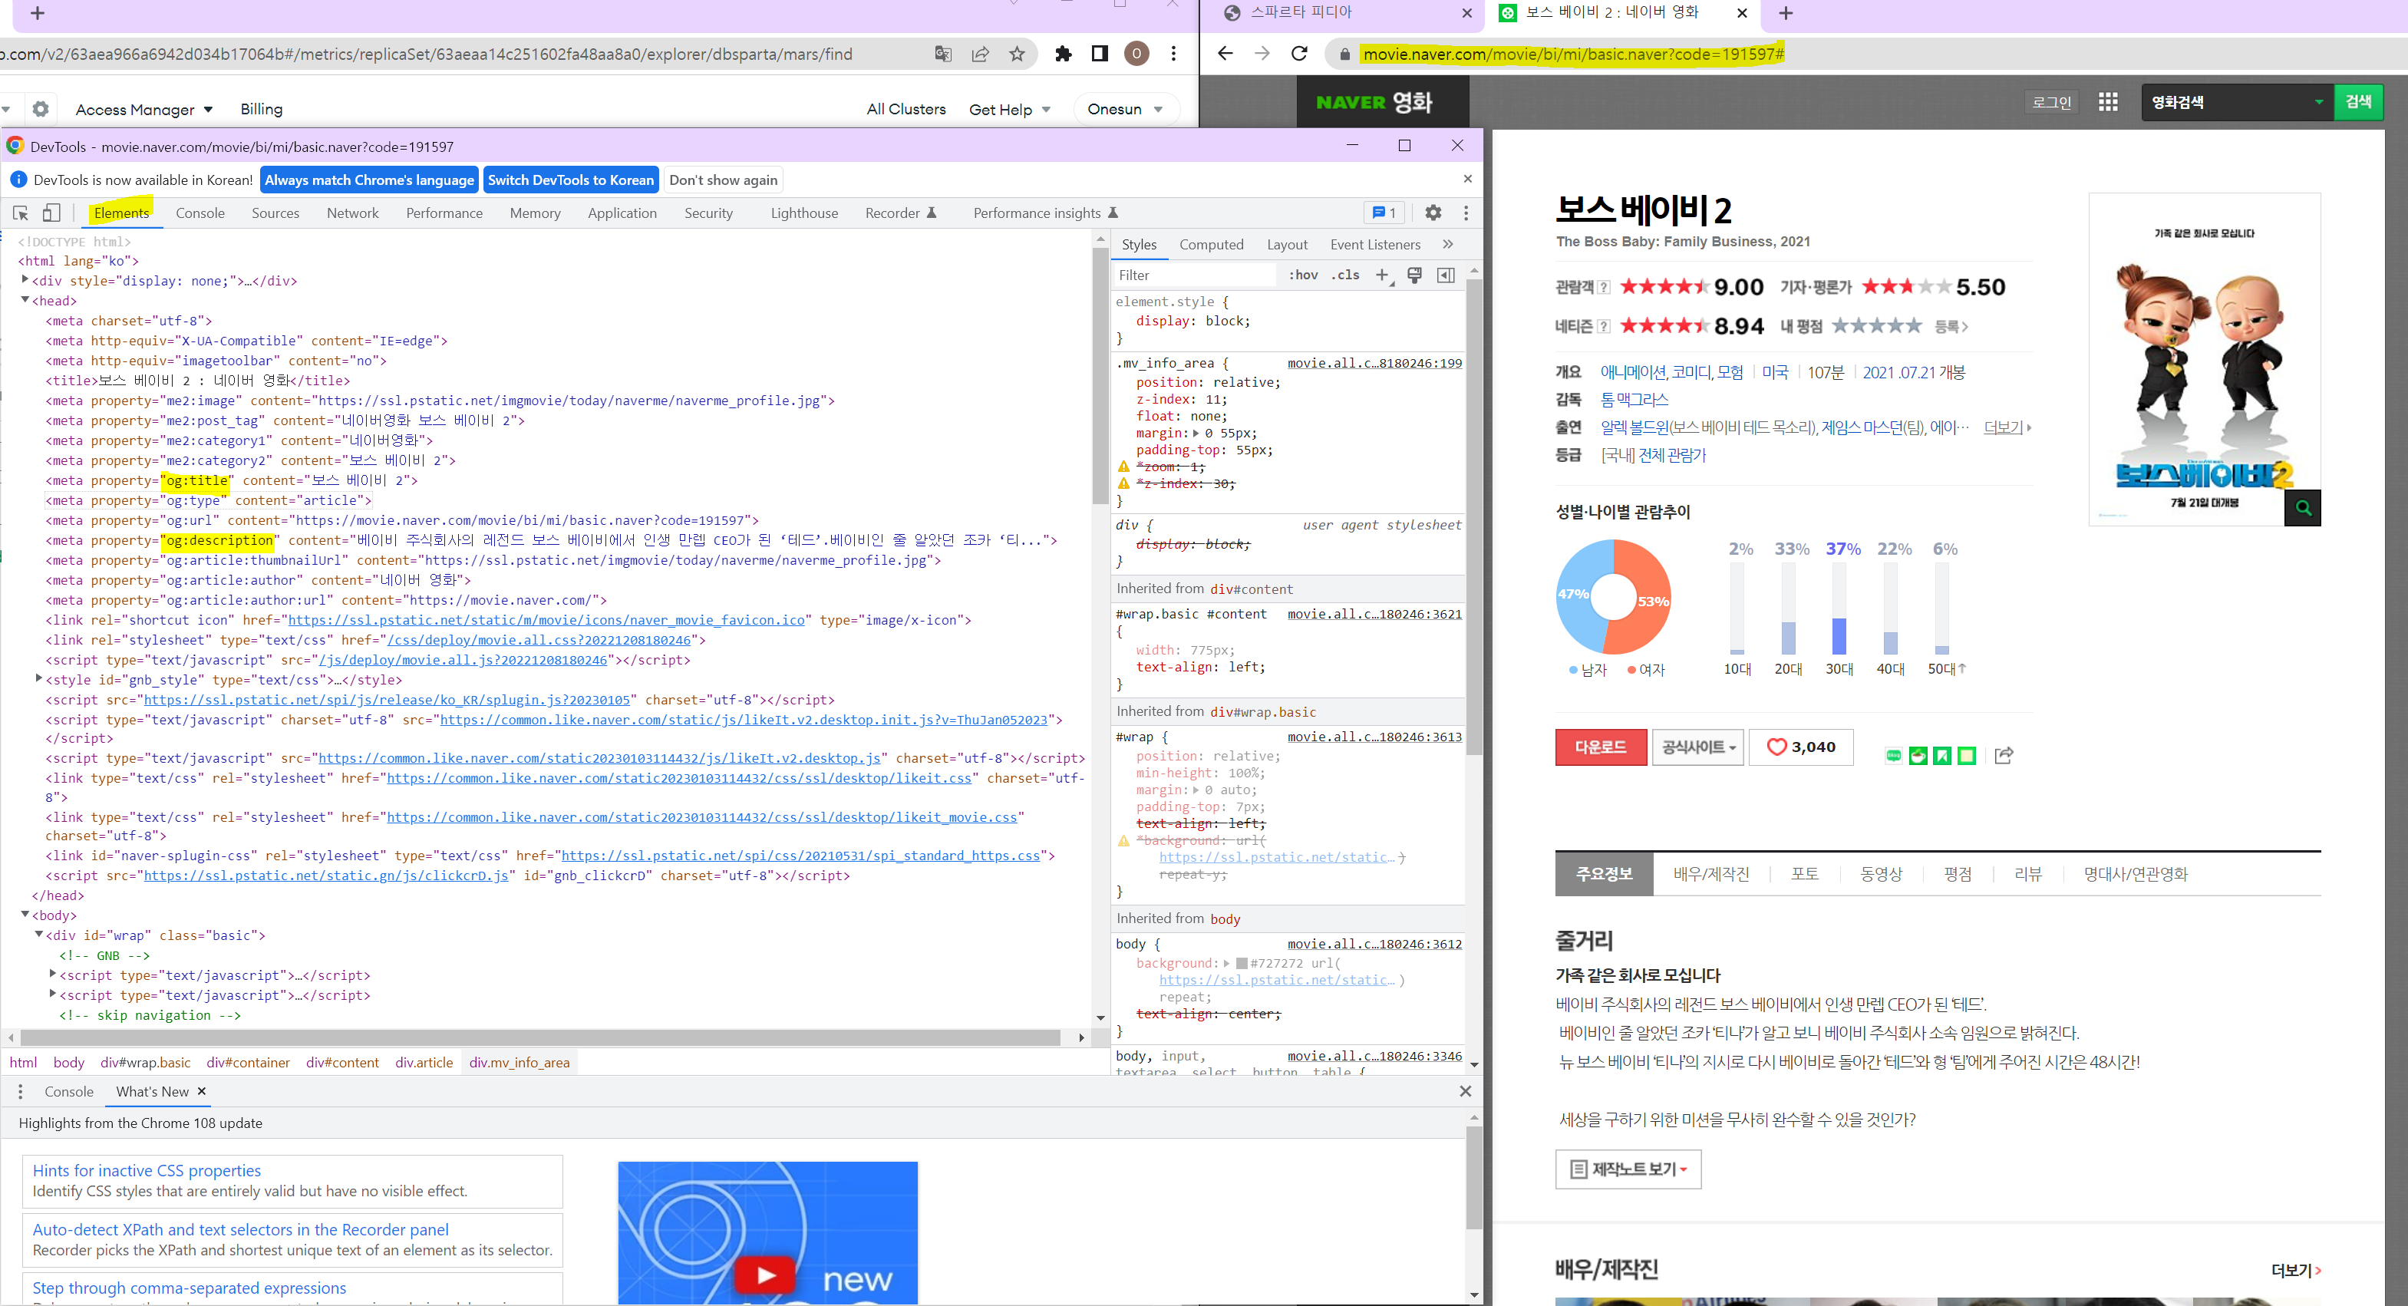
Task: Bookmark the Atlas page with the star
Action: click(1017, 54)
